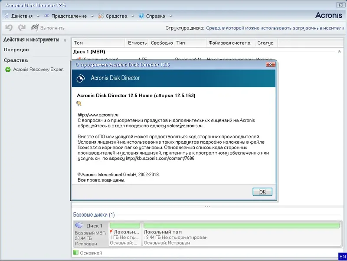
Task: Click the Redo arrow icon
Action: point(22,28)
